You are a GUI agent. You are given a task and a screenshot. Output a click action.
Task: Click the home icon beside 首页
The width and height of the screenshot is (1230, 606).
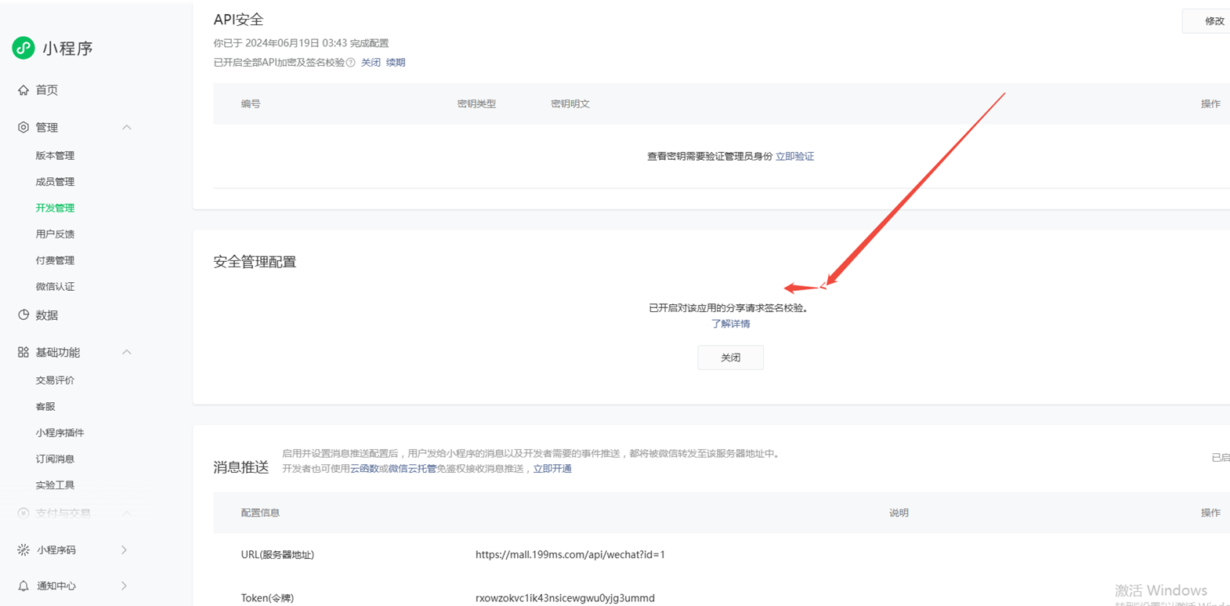24,90
